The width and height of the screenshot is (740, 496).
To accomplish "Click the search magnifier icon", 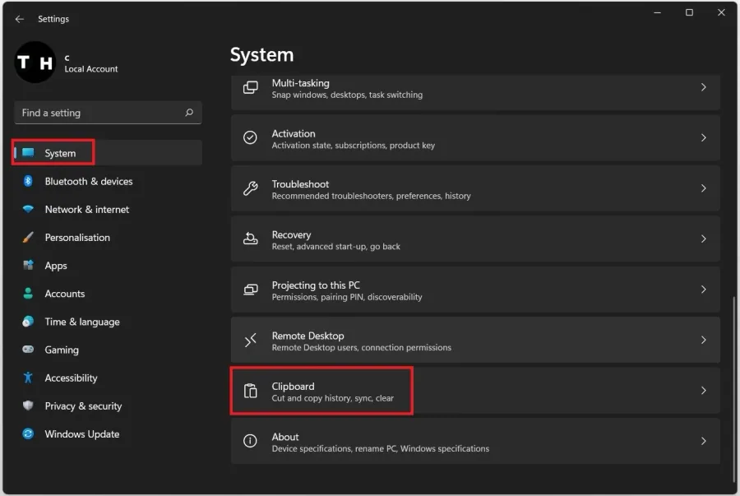I will pos(189,113).
